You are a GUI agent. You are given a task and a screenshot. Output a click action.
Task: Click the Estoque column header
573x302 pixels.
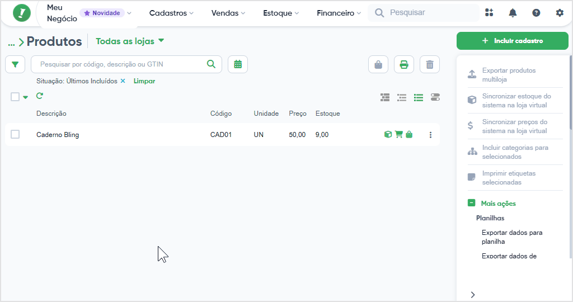tap(327, 114)
